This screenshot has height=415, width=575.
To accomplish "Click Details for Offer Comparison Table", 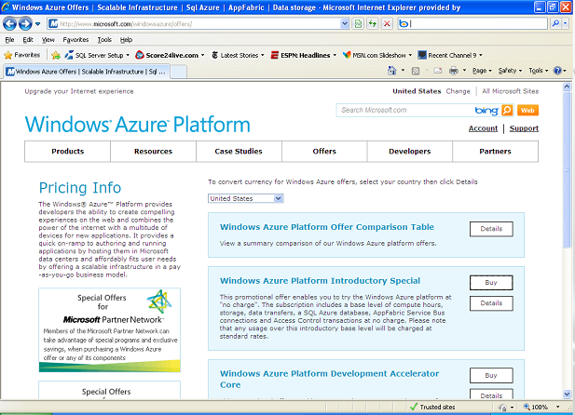I will pos(491,229).
